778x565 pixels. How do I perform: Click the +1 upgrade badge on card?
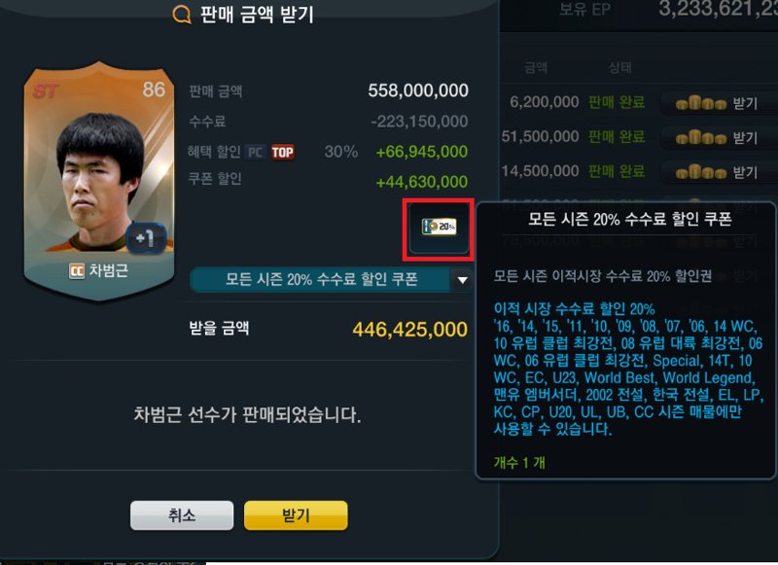[x=145, y=239]
